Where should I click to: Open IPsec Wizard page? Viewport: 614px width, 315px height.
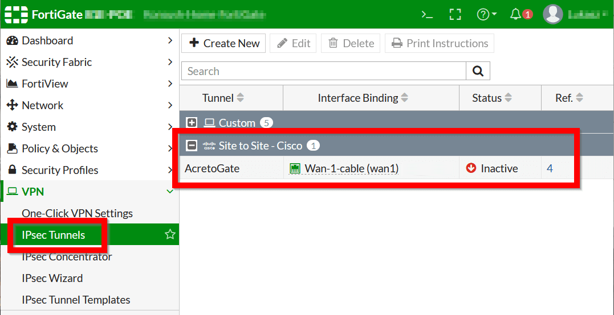52,278
